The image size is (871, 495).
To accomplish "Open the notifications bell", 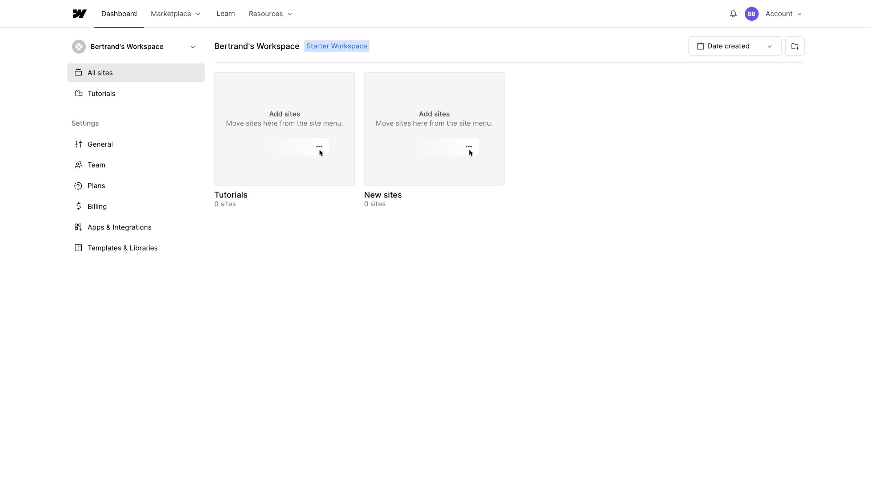I will [x=733, y=14].
